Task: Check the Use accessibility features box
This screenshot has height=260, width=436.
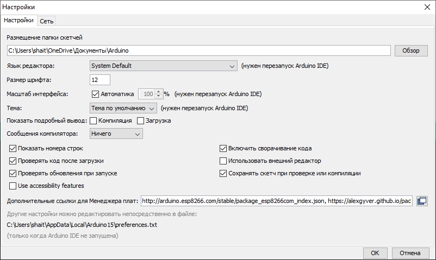Action: (13, 186)
